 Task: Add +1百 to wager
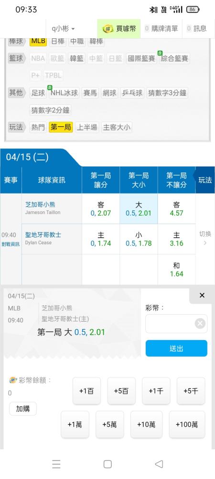click(x=86, y=391)
